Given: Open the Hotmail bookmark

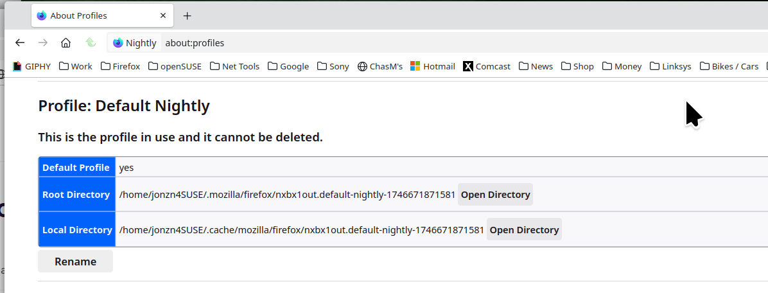Looking at the screenshot, I should click(x=432, y=66).
